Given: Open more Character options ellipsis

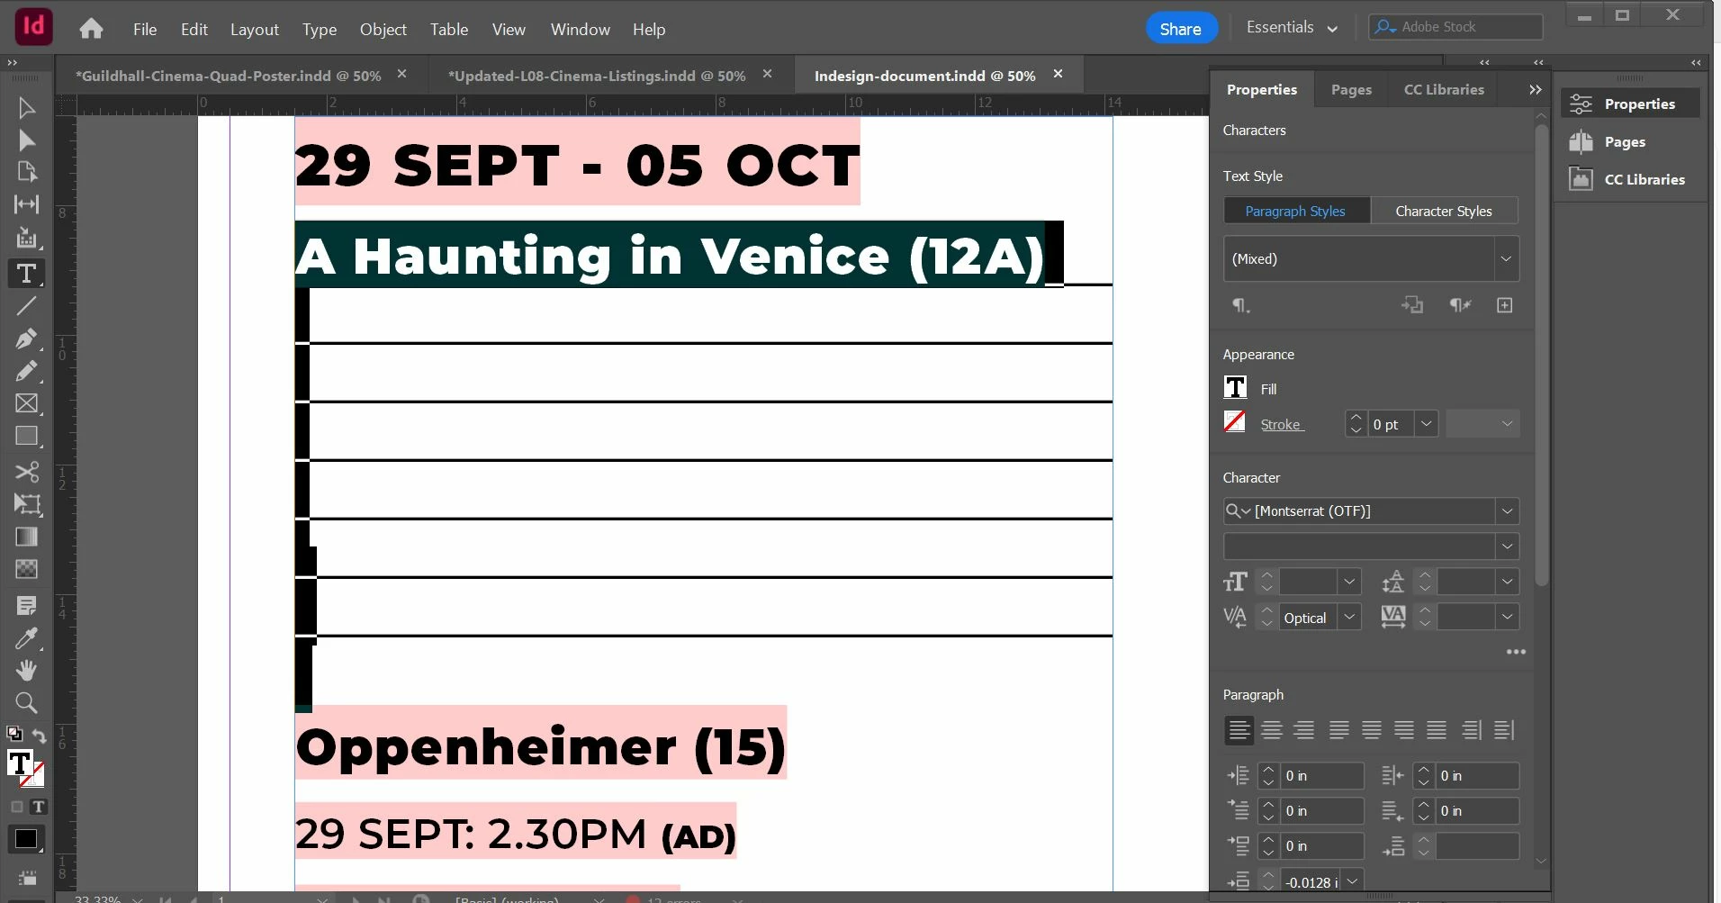Looking at the screenshot, I should 1516,652.
